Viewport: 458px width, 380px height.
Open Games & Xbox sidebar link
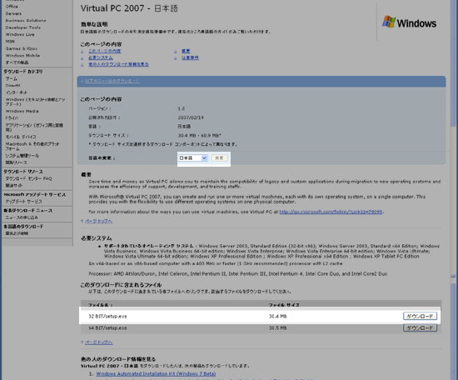[x=22, y=48]
